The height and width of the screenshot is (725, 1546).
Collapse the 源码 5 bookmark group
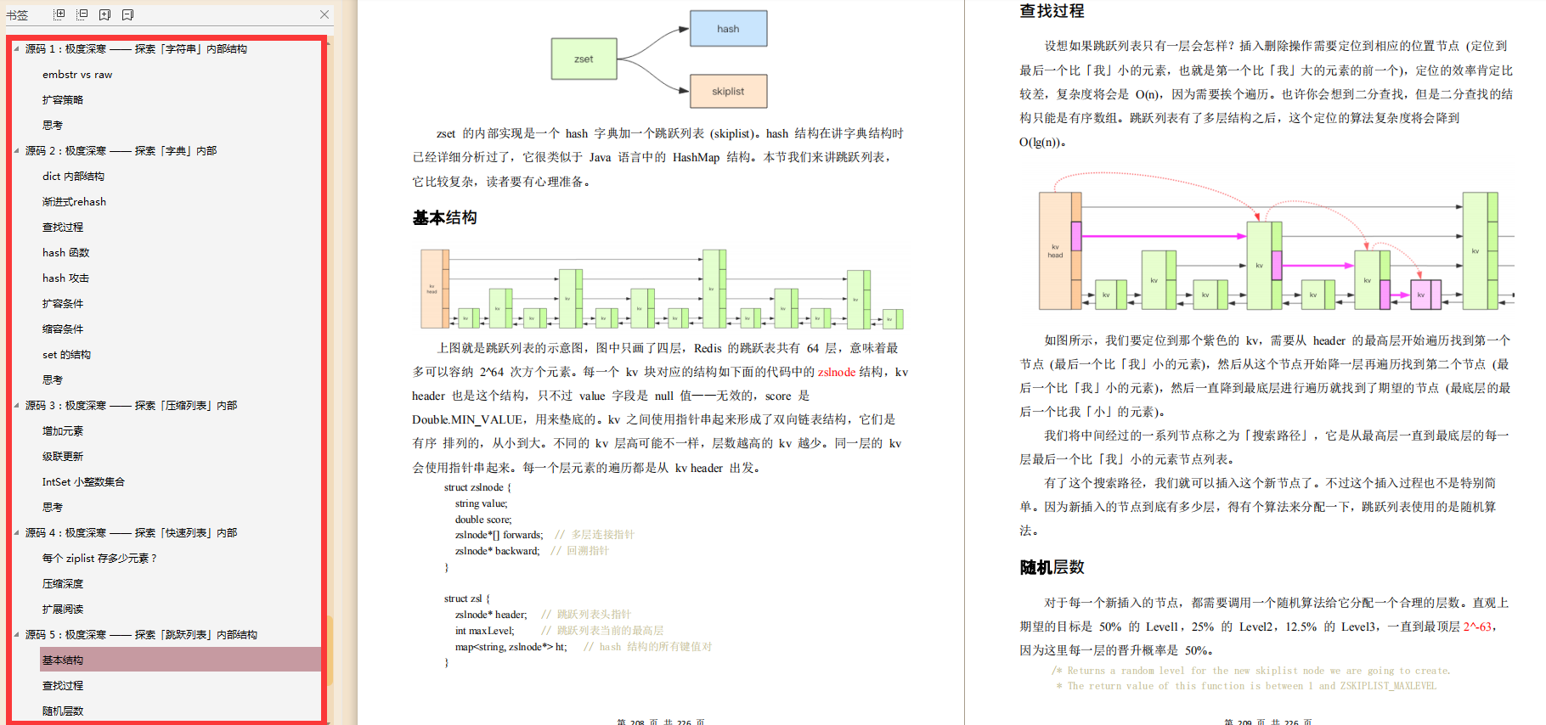tap(16, 634)
